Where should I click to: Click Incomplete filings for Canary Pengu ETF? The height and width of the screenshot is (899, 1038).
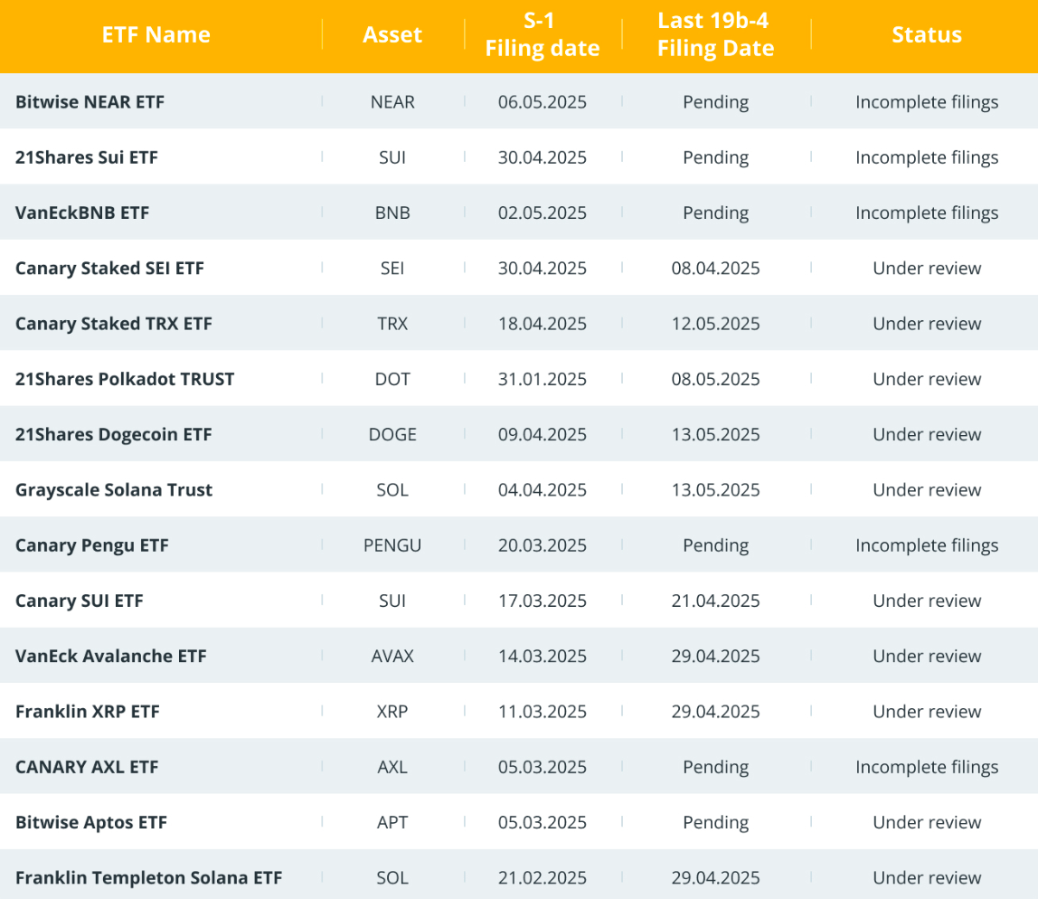tap(927, 546)
